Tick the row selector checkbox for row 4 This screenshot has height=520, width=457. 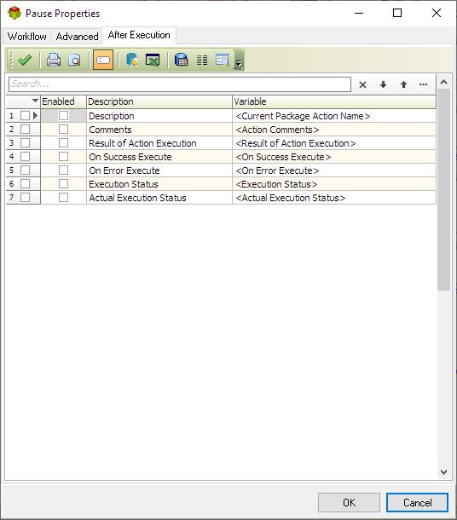[x=25, y=156]
